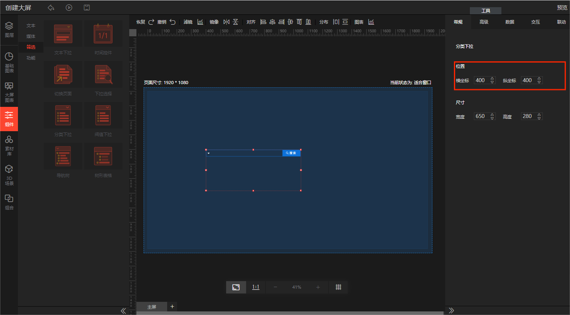This screenshot has height=315, width=570.
Task: Toggle the canvas grid display
Action: tap(338, 287)
